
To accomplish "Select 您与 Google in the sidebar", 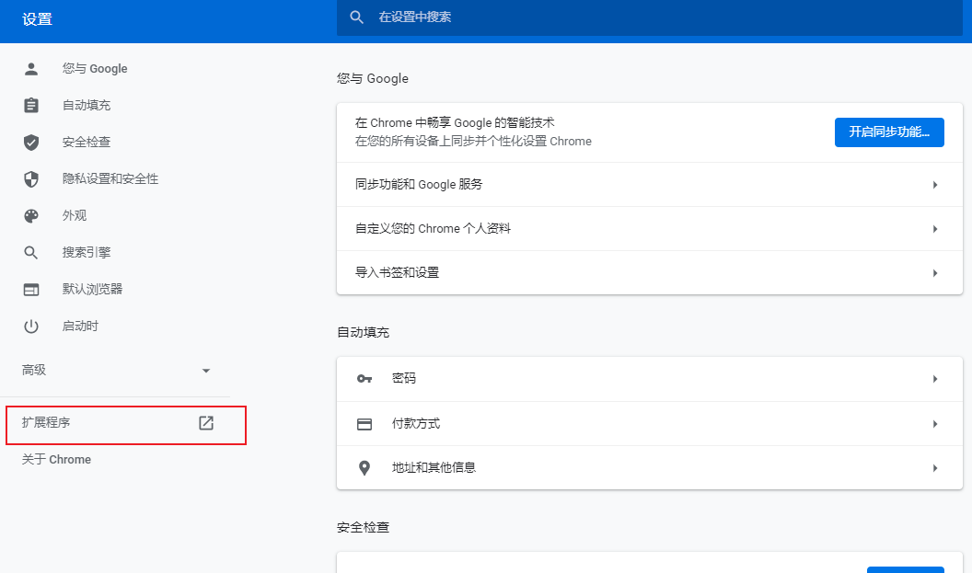I will click(x=95, y=69).
